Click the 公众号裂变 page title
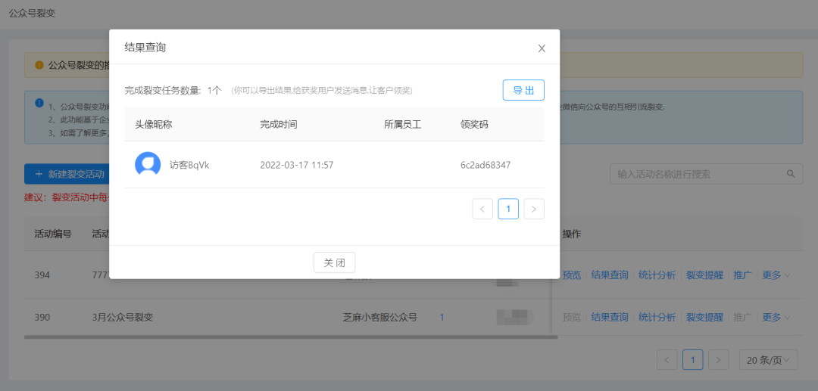The height and width of the screenshot is (391, 818). click(32, 14)
